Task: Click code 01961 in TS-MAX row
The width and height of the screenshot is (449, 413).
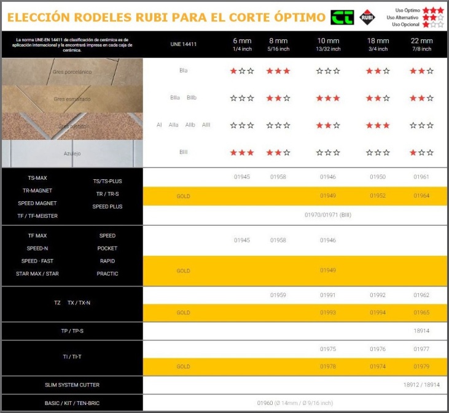Action: (421, 177)
